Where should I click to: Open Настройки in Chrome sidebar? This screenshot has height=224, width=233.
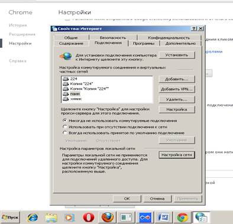[x=20, y=43]
